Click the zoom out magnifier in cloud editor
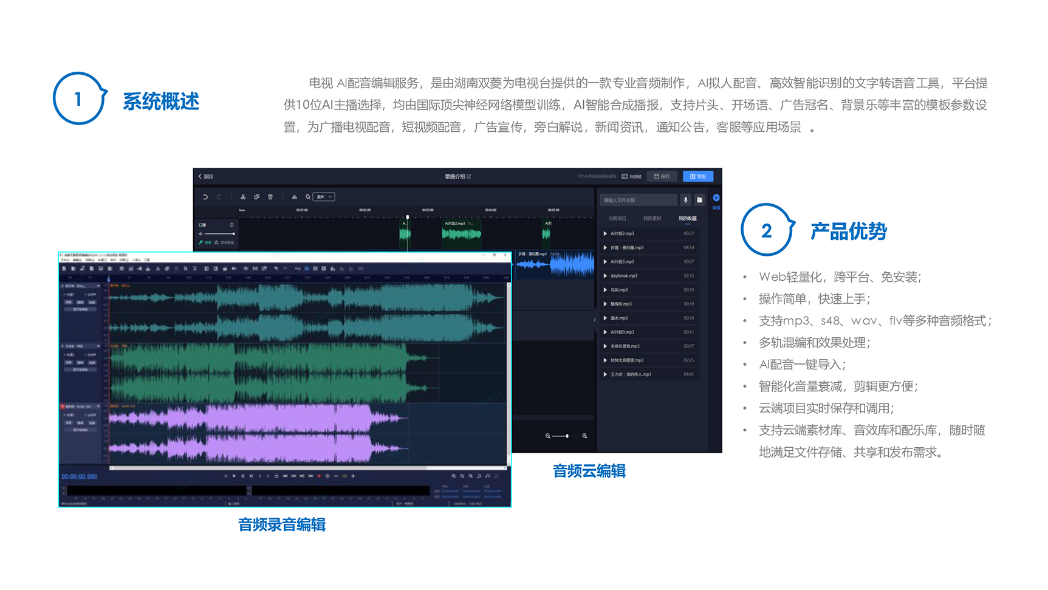Screen dimensions: 1048x590 [547, 436]
